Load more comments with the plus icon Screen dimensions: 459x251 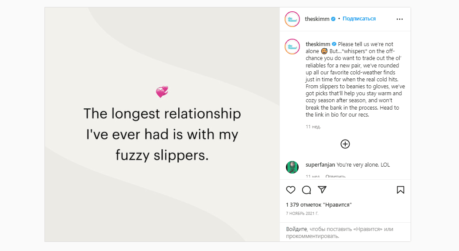(x=345, y=144)
